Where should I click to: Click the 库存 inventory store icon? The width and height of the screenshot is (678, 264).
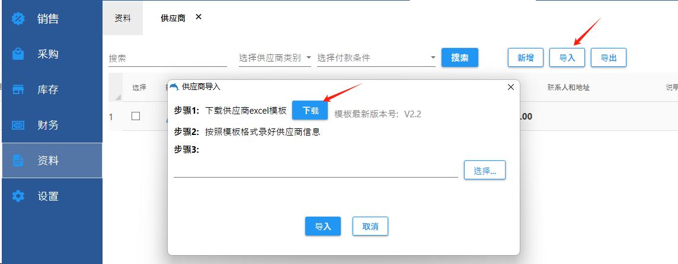18,89
